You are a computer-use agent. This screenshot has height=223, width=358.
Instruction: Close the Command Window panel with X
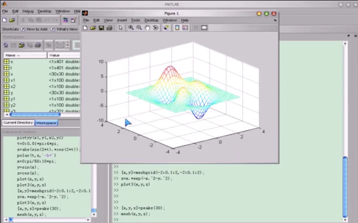[x=356, y=36]
